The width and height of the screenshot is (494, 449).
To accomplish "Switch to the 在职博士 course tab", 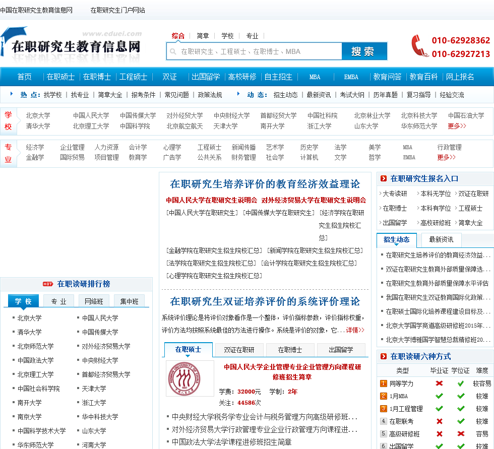I will 290,350.
